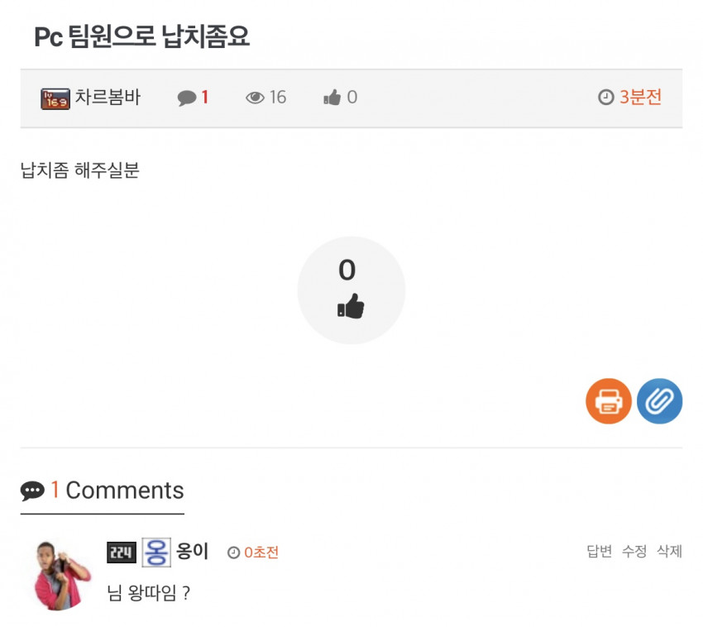Viewport: 703px width, 627px height.
Task: Click the speech bubble icon near Comments
Action: [32, 491]
